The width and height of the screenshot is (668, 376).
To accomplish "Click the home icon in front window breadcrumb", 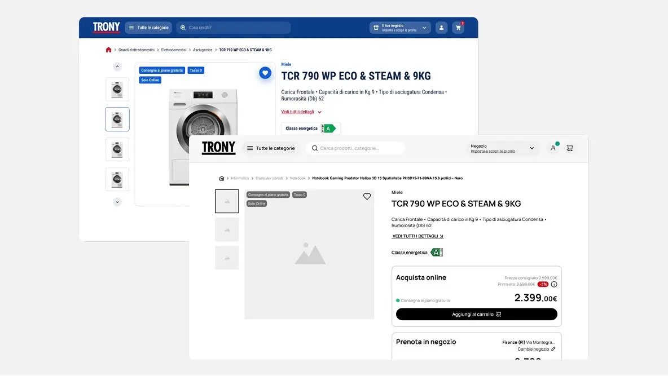I will [x=222, y=179].
